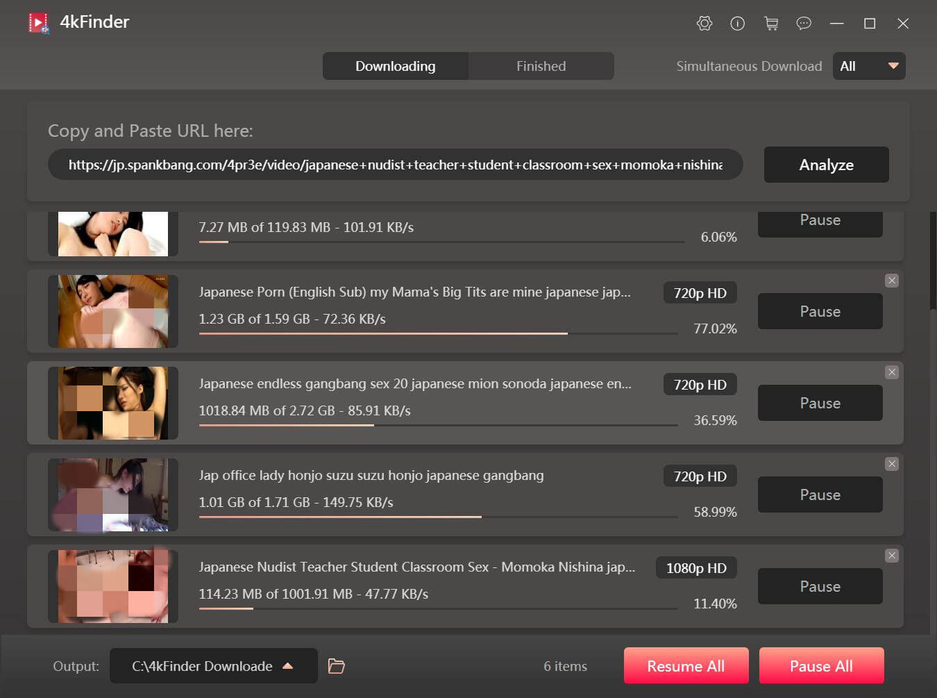Click the 4kFinder app logo
This screenshot has width=937, height=698.
click(x=39, y=23)
